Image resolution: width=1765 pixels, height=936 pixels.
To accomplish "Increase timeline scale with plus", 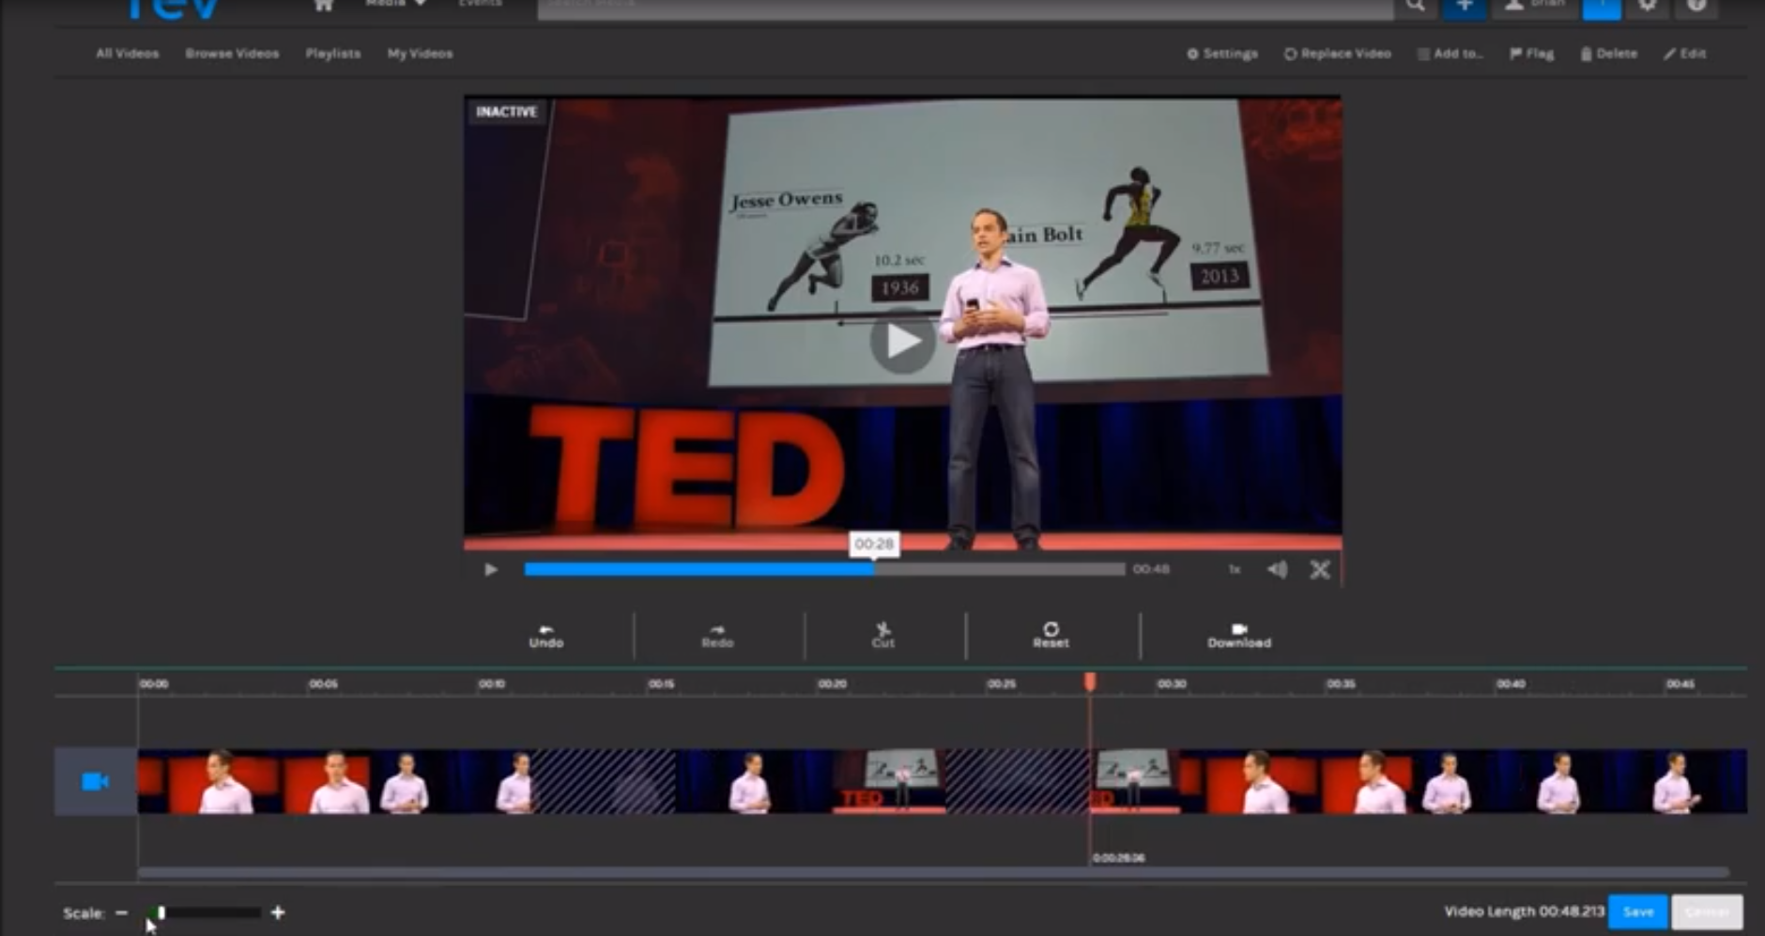I will click(277, 913).
